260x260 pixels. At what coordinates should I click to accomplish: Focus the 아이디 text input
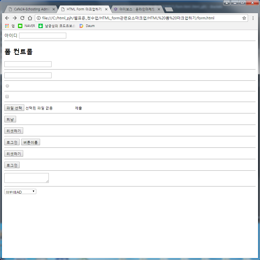43,35
